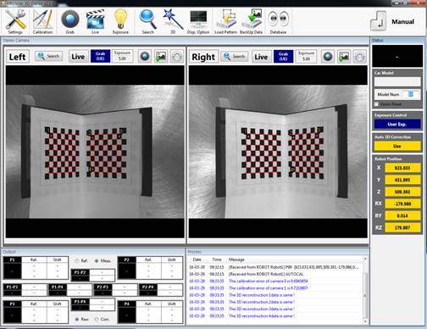Click the Grab camera lens icon
This screenshot has height=329, width=427.
(70, 21)
